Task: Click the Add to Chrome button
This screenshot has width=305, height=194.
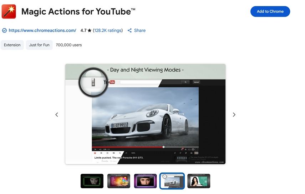Action: coord(270,11)
